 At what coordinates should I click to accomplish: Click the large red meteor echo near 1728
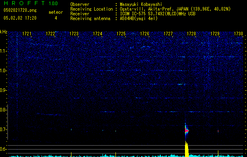pos(187,130)
